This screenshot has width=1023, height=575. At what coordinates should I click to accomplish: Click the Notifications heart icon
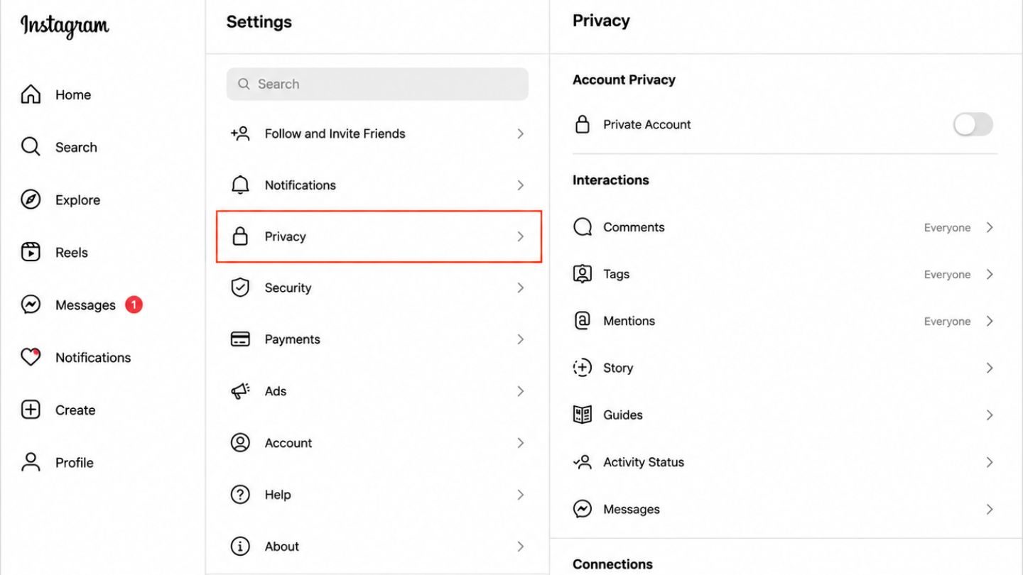pos(31,357)
